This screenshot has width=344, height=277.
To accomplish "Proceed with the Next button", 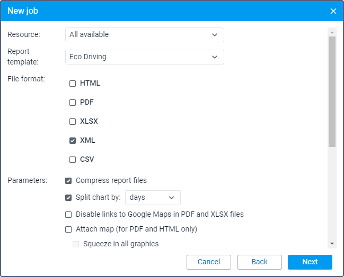I will [310, 262].
